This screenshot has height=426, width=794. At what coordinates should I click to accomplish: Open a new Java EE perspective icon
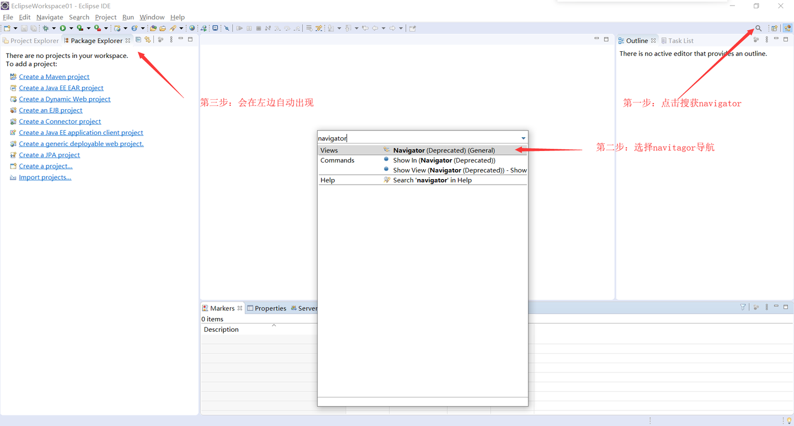click(787, 28)
